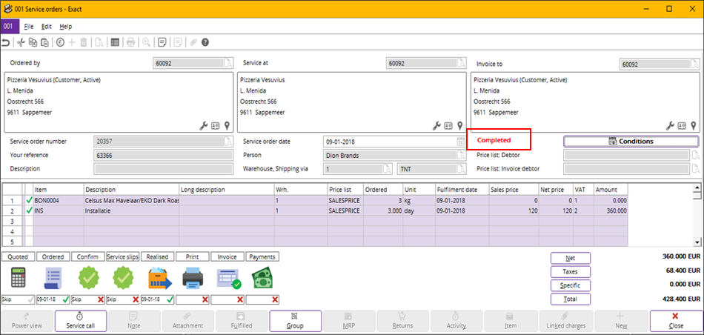This screenshot has height=335, width=704.
Task: Click the wrench icon in Ordered by box
Action: coord(203,126)
